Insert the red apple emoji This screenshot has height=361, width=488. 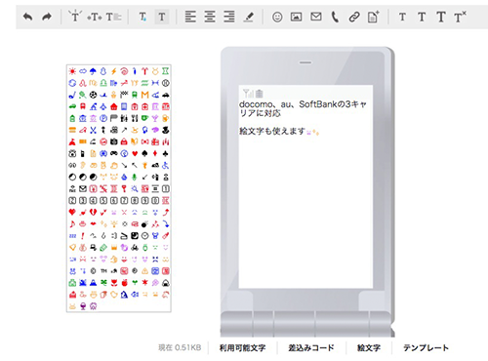(124, 283)
